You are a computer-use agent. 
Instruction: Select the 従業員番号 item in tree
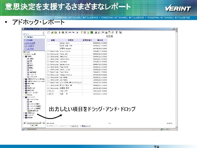[x=33, y=72]
